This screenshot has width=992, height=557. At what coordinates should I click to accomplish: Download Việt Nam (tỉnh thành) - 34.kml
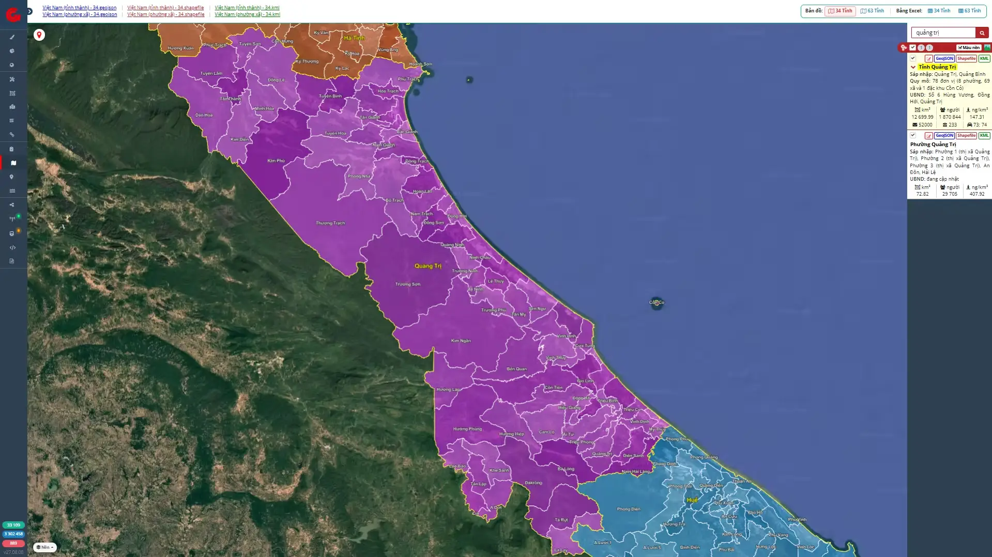247,8
